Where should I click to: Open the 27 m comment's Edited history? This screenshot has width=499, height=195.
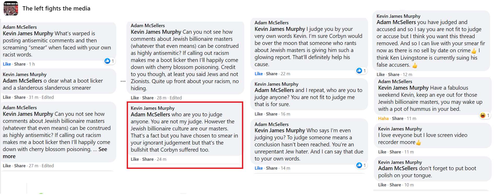[48, 166]
